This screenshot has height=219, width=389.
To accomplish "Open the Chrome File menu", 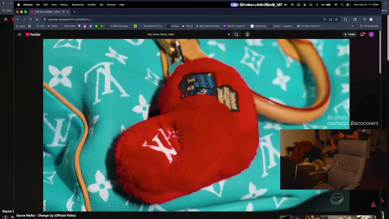I will [x=38, y=5].
